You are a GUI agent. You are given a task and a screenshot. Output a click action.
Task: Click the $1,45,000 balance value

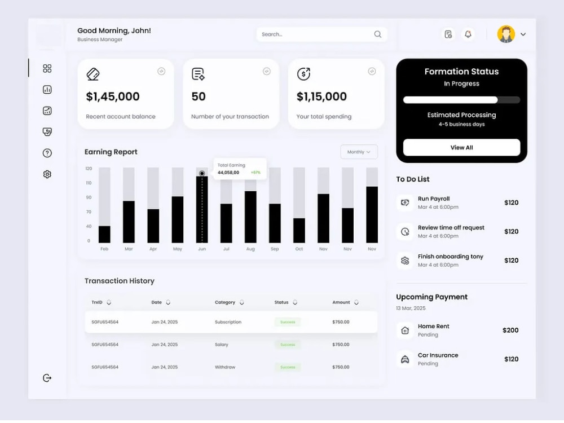113,96
